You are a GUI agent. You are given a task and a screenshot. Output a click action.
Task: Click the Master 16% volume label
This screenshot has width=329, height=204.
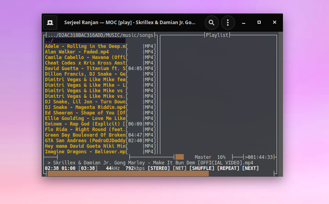point(210,157)
